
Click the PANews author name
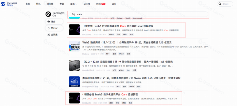86,54
